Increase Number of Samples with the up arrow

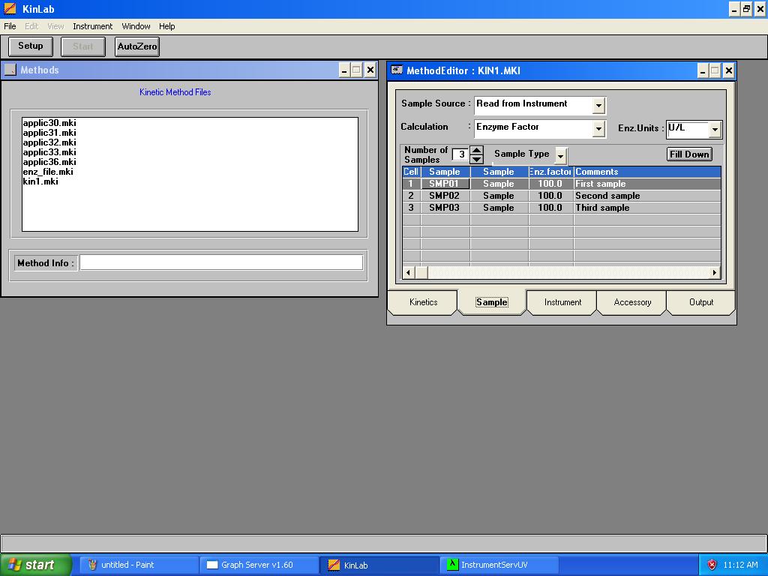[x=476, y=150]
